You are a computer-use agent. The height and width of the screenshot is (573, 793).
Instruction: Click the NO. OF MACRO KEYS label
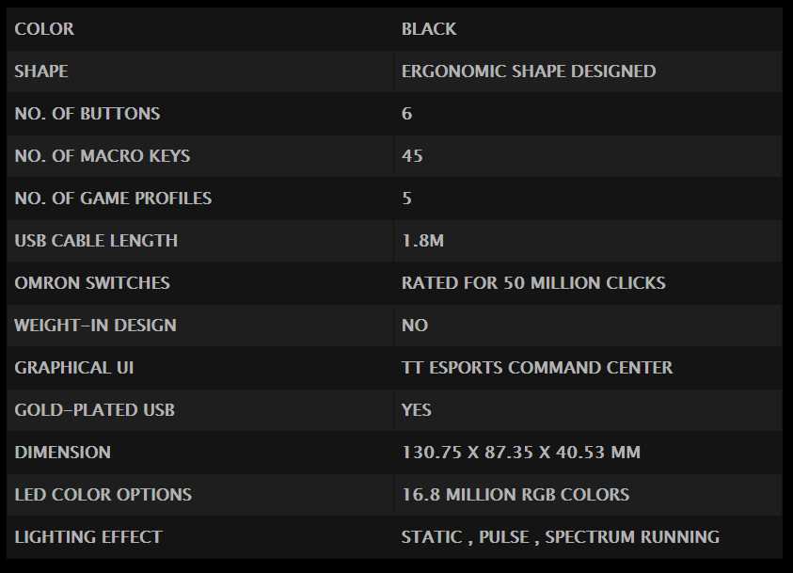pos(103,156)
